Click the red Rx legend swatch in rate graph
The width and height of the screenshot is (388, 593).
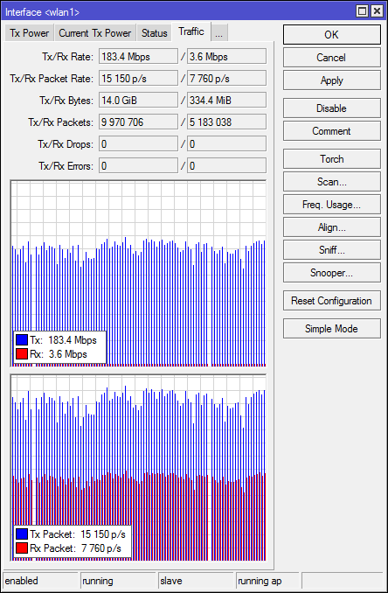point(22,354)
